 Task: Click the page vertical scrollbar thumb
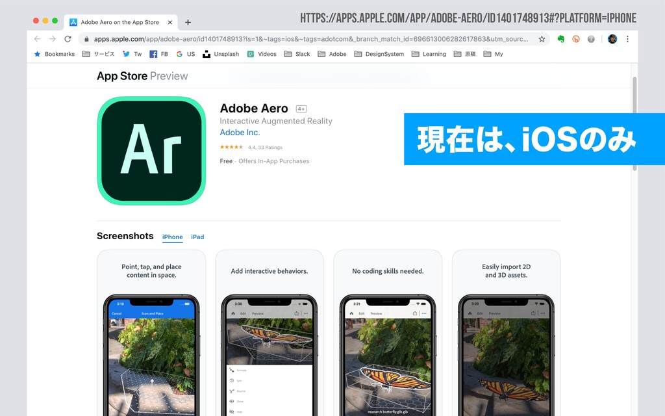[x=634, y=124]
